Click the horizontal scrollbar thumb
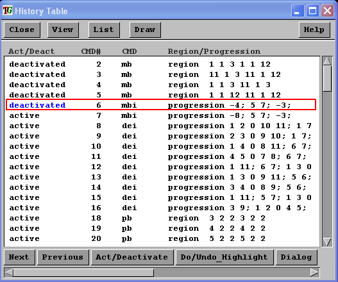The image size is (338, 282). click(83, 272)
